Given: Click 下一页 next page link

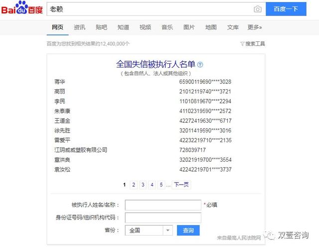Looking at the screenshot, I should pos(181,185).
